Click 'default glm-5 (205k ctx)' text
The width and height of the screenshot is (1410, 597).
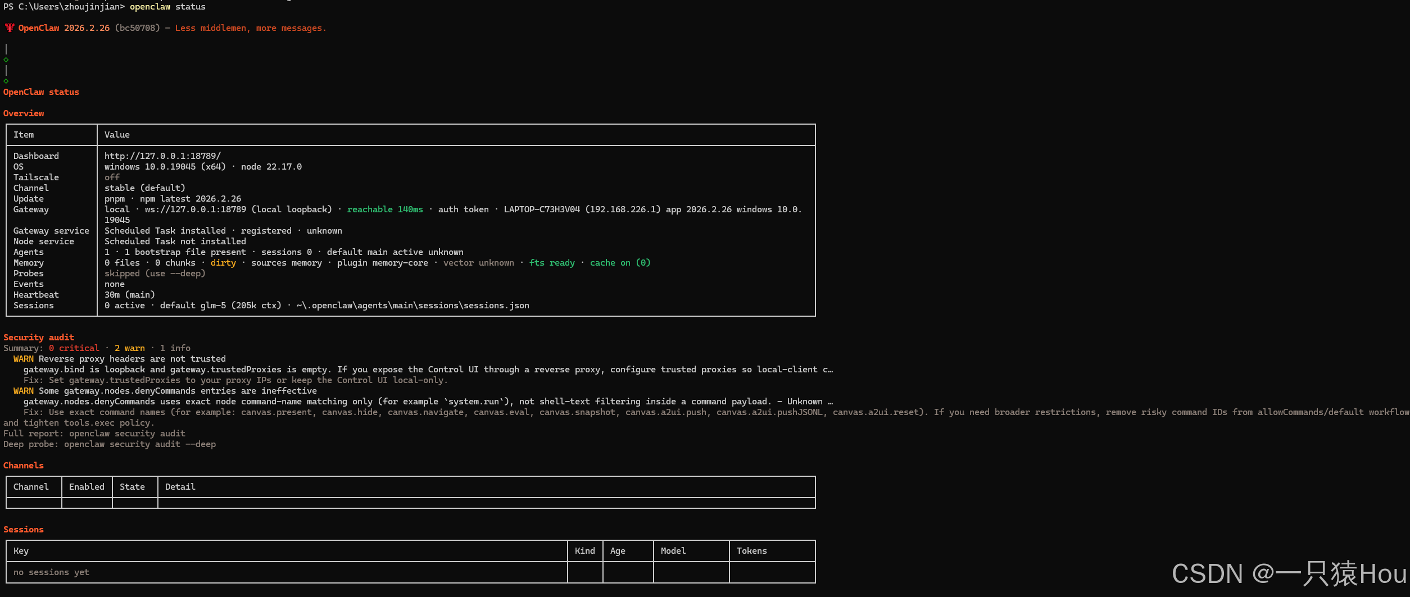(x=220, y=306)
